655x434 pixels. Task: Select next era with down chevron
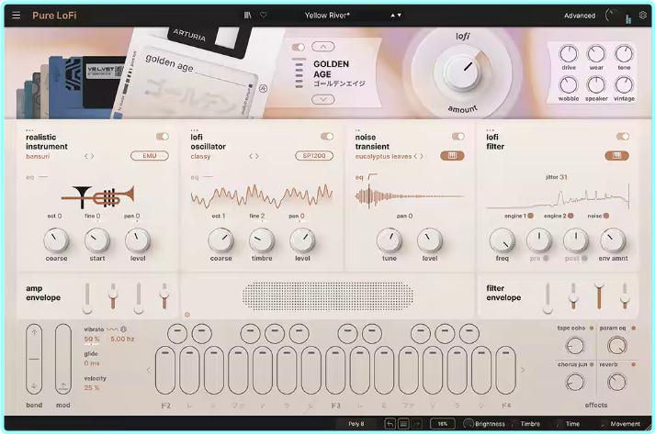322,98
